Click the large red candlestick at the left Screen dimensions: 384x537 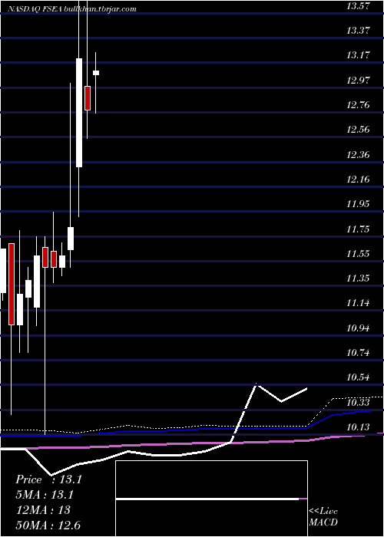12,284
